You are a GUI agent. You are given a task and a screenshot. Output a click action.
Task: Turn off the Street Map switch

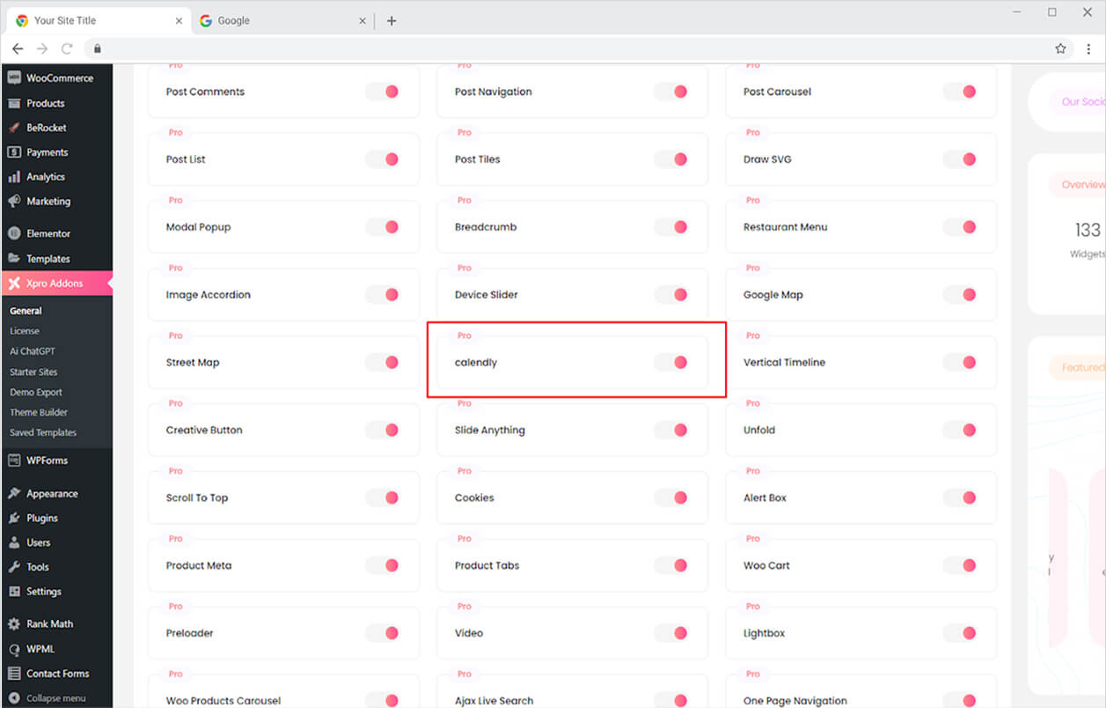point(385,363)
